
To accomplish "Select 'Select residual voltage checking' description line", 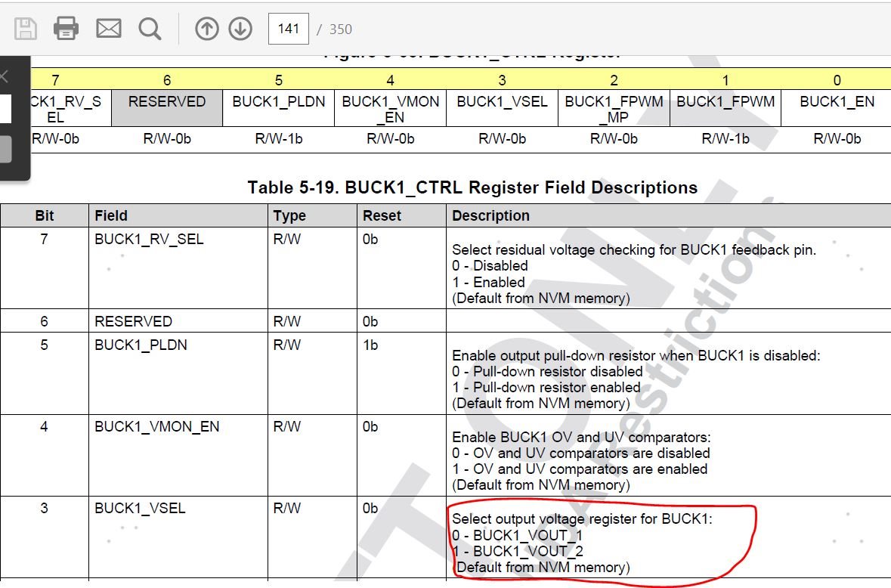I will click(634, 250).
